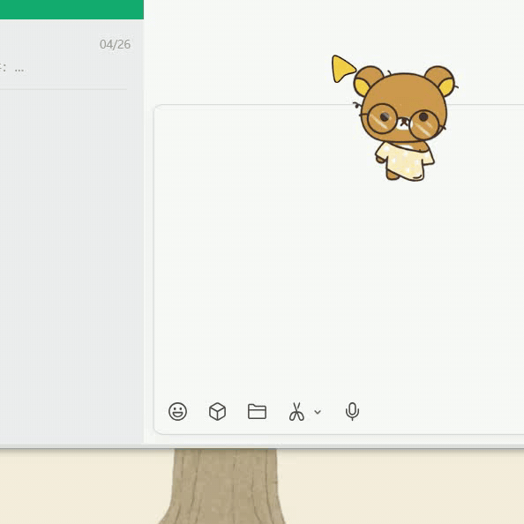524x524 pixels.
Task: Click cream desktop background right of trunk
Action: click(401, 486)
